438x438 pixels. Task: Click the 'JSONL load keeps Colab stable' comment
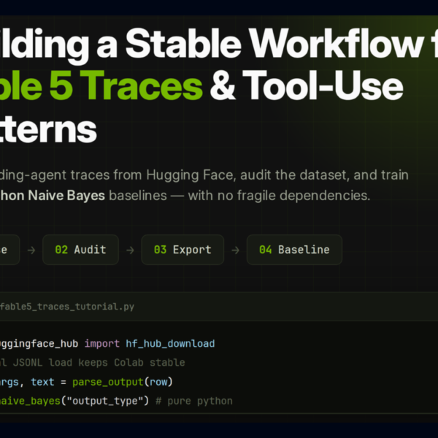[x=99, y=363]
